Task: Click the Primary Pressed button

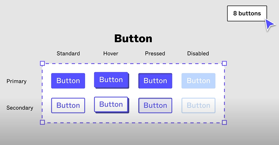Action: point(155,81)
